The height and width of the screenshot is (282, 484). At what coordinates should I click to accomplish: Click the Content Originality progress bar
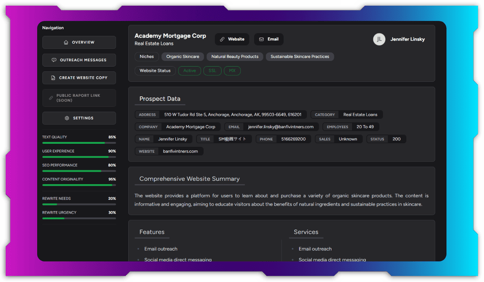pos(79,185)
